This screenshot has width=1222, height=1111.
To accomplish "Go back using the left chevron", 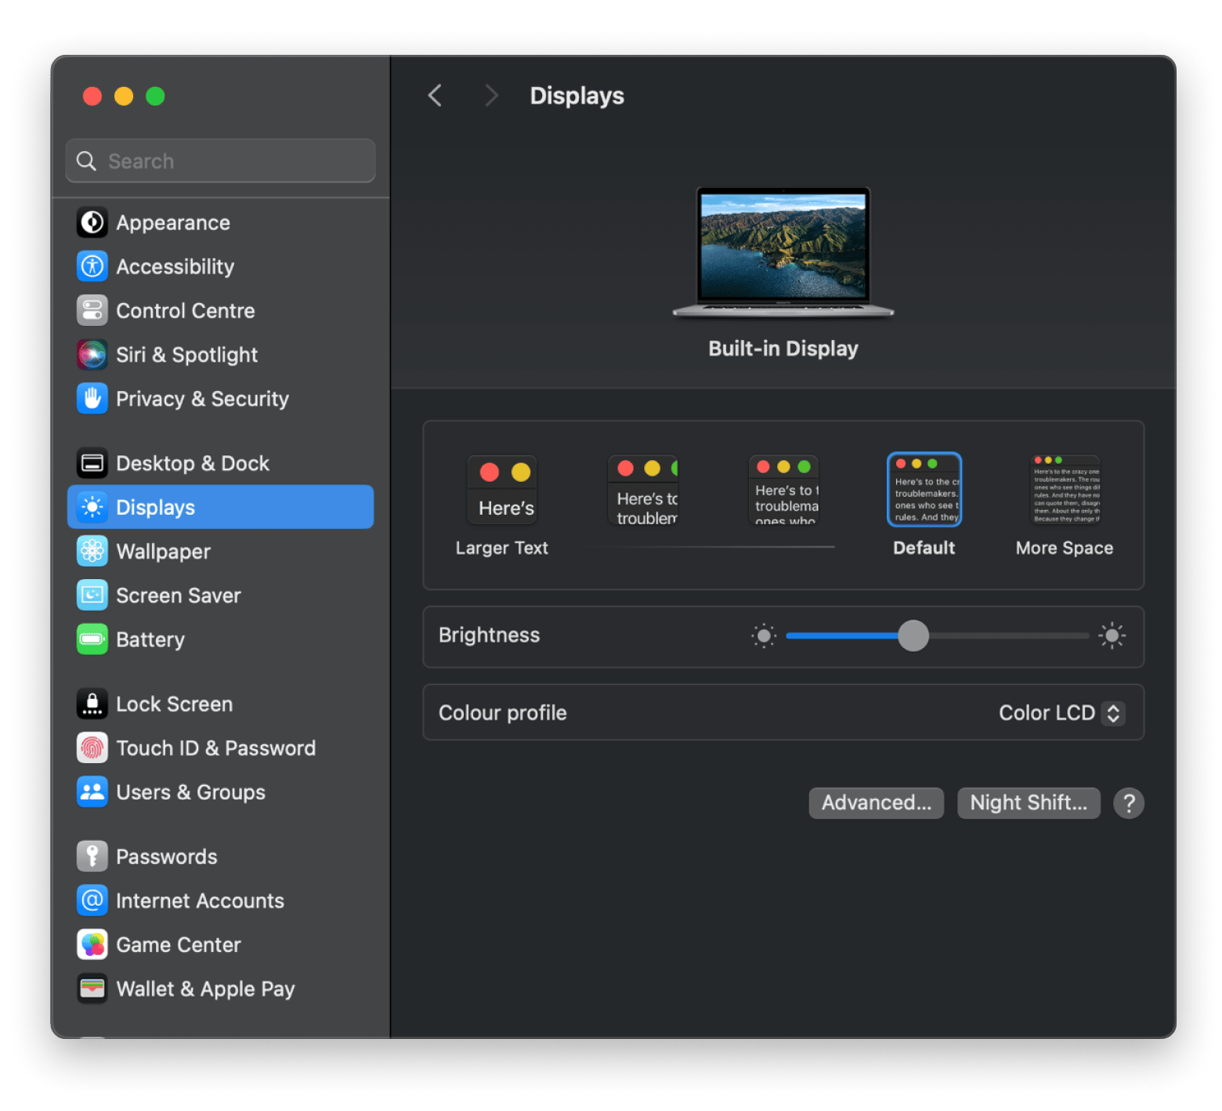I will pos(436,96).
